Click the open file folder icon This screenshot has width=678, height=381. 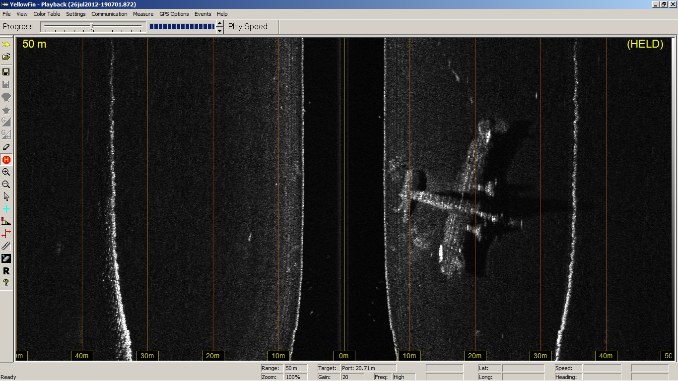[6, 57]
